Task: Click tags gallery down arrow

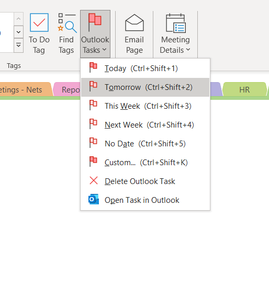Action: pos(18,32)
